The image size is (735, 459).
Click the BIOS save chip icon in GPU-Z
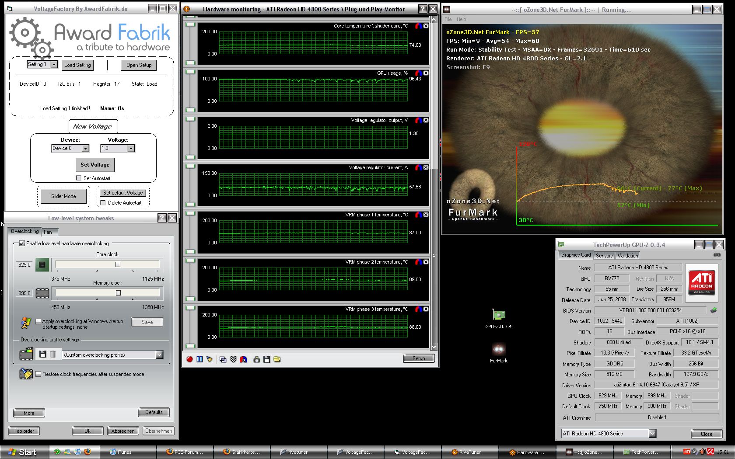714,310
